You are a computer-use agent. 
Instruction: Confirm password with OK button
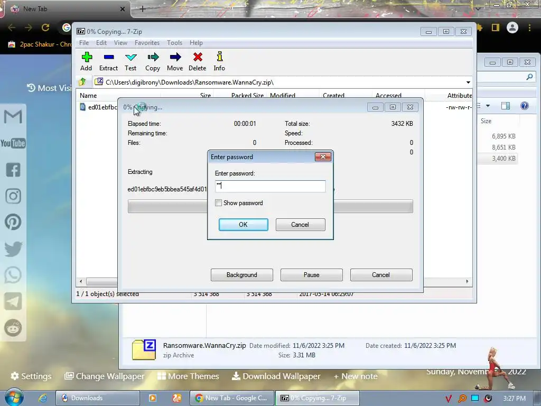243,224
